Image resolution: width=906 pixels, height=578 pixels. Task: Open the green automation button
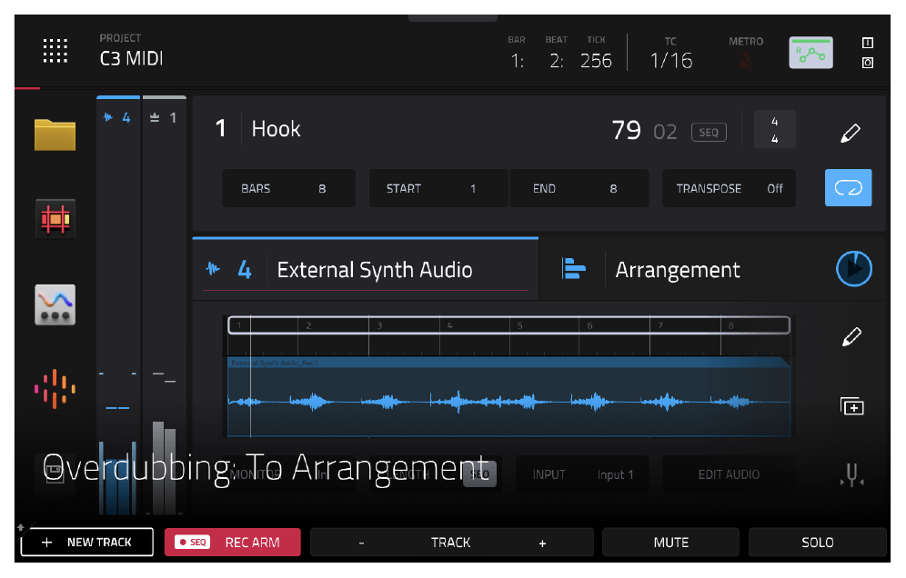pos(810,53)
